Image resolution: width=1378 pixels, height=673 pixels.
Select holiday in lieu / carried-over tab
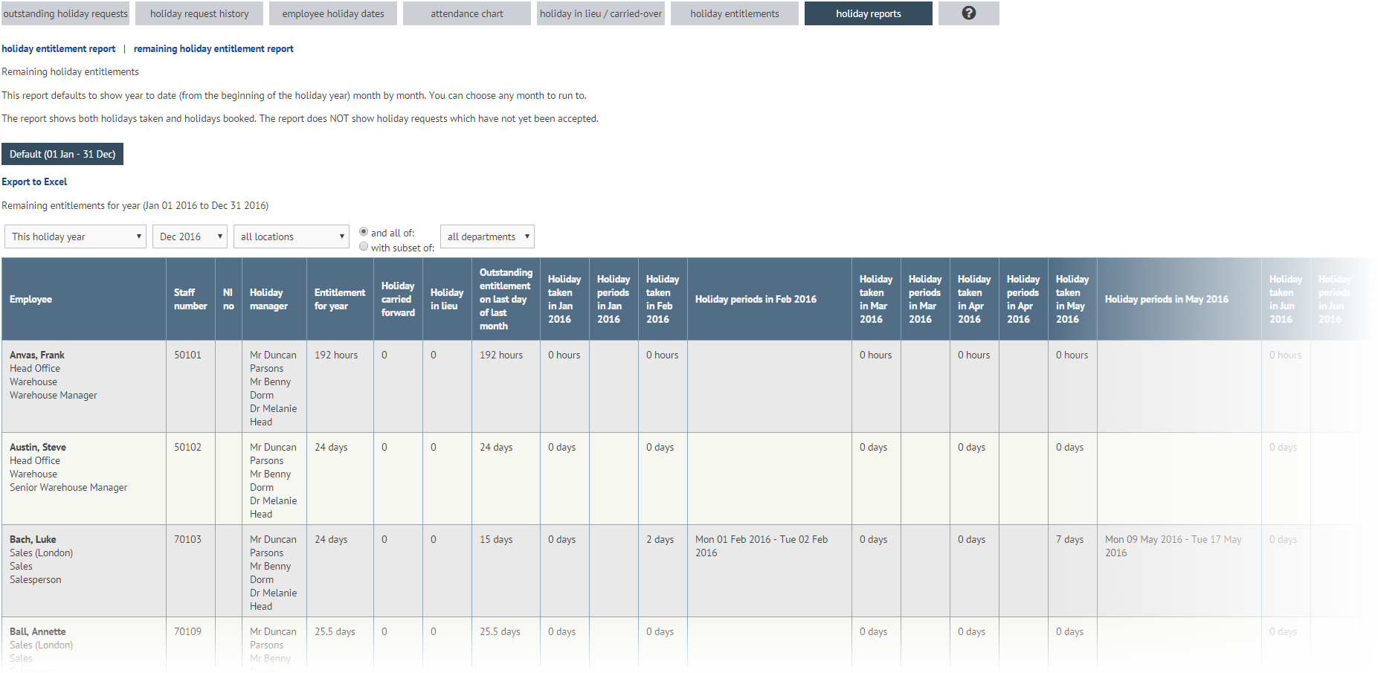coord(601,13)
